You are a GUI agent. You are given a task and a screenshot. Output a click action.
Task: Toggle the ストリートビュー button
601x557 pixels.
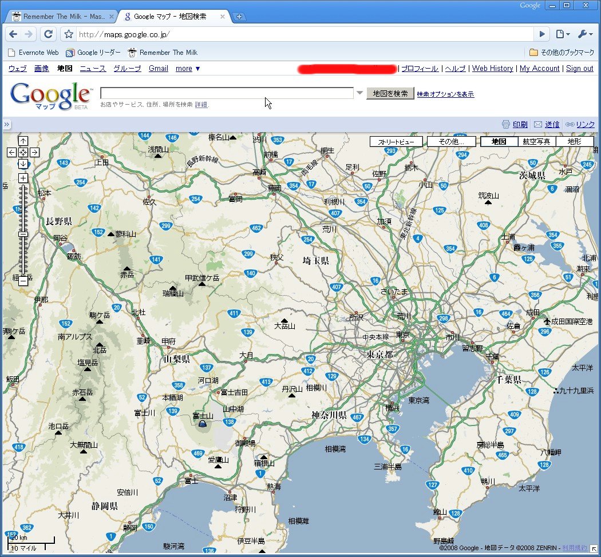[396, 142]
